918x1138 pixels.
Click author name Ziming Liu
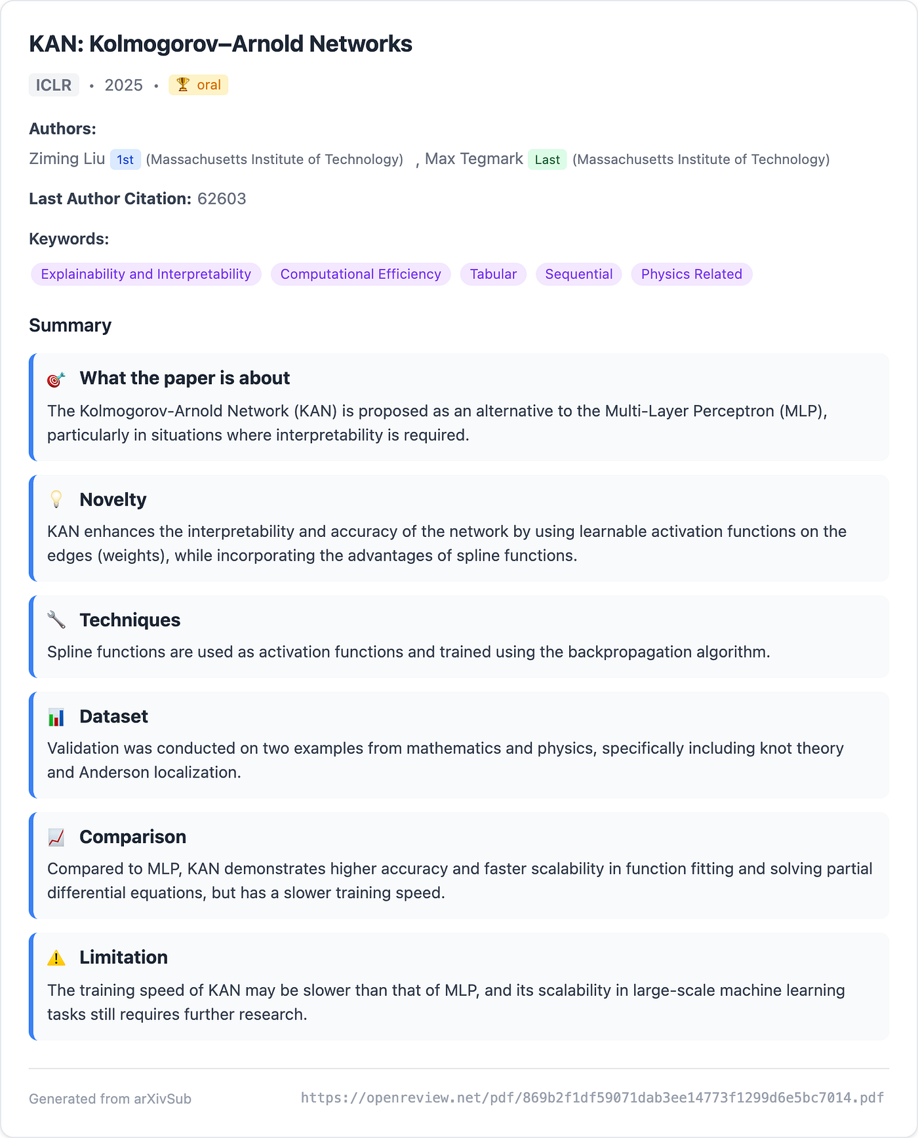tap(67, 159)
